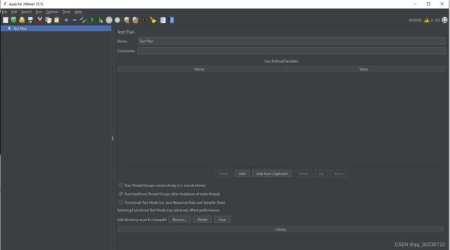The image size is (450, 250).
Task: Minimize the JMeter window
Action: tap(415, 3)
